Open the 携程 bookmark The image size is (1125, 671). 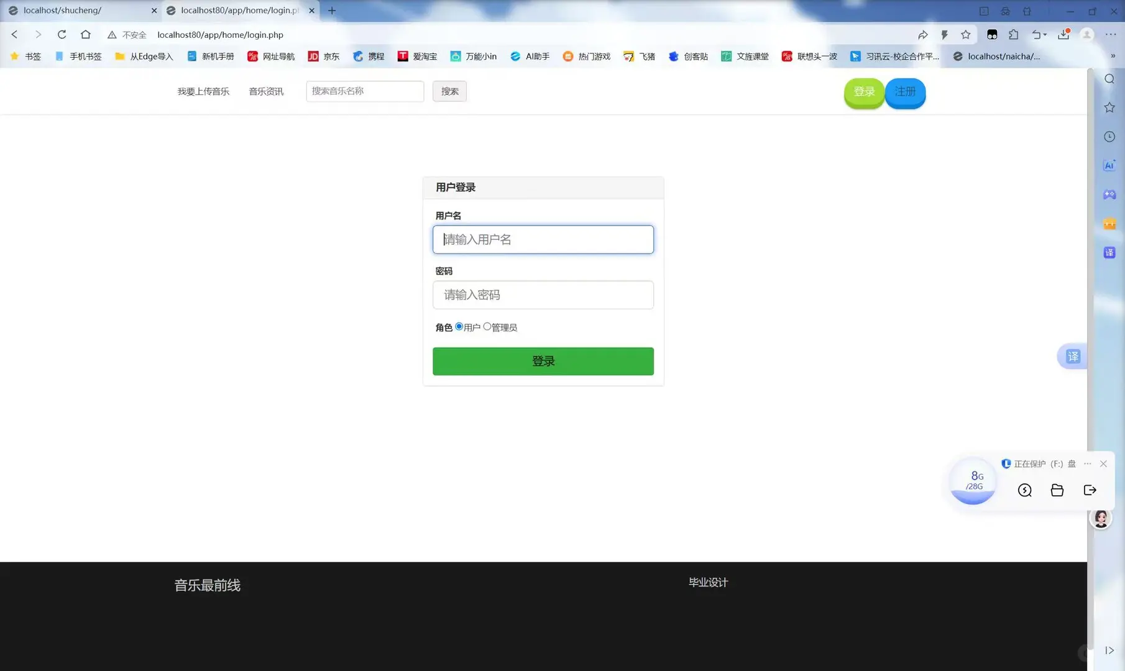click(369, 57)
